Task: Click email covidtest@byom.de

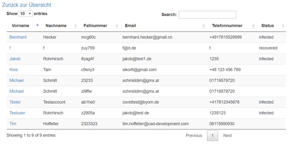Action: point(141,102)
